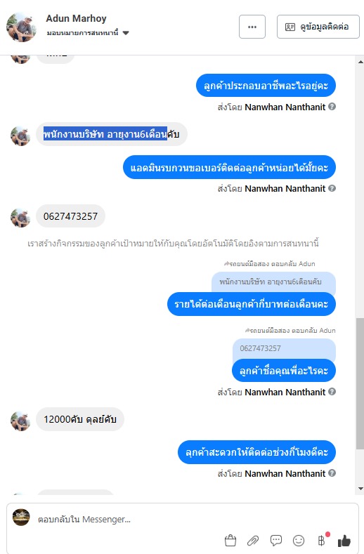364x554 pixels.
Task: Click the Baht payment request icon
Action: (x=322, y=540)
